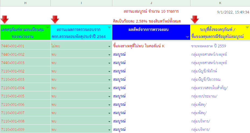Click the filter icon in column I header
Viewport: 250px width, 133px height.
[x=109, y=27]
